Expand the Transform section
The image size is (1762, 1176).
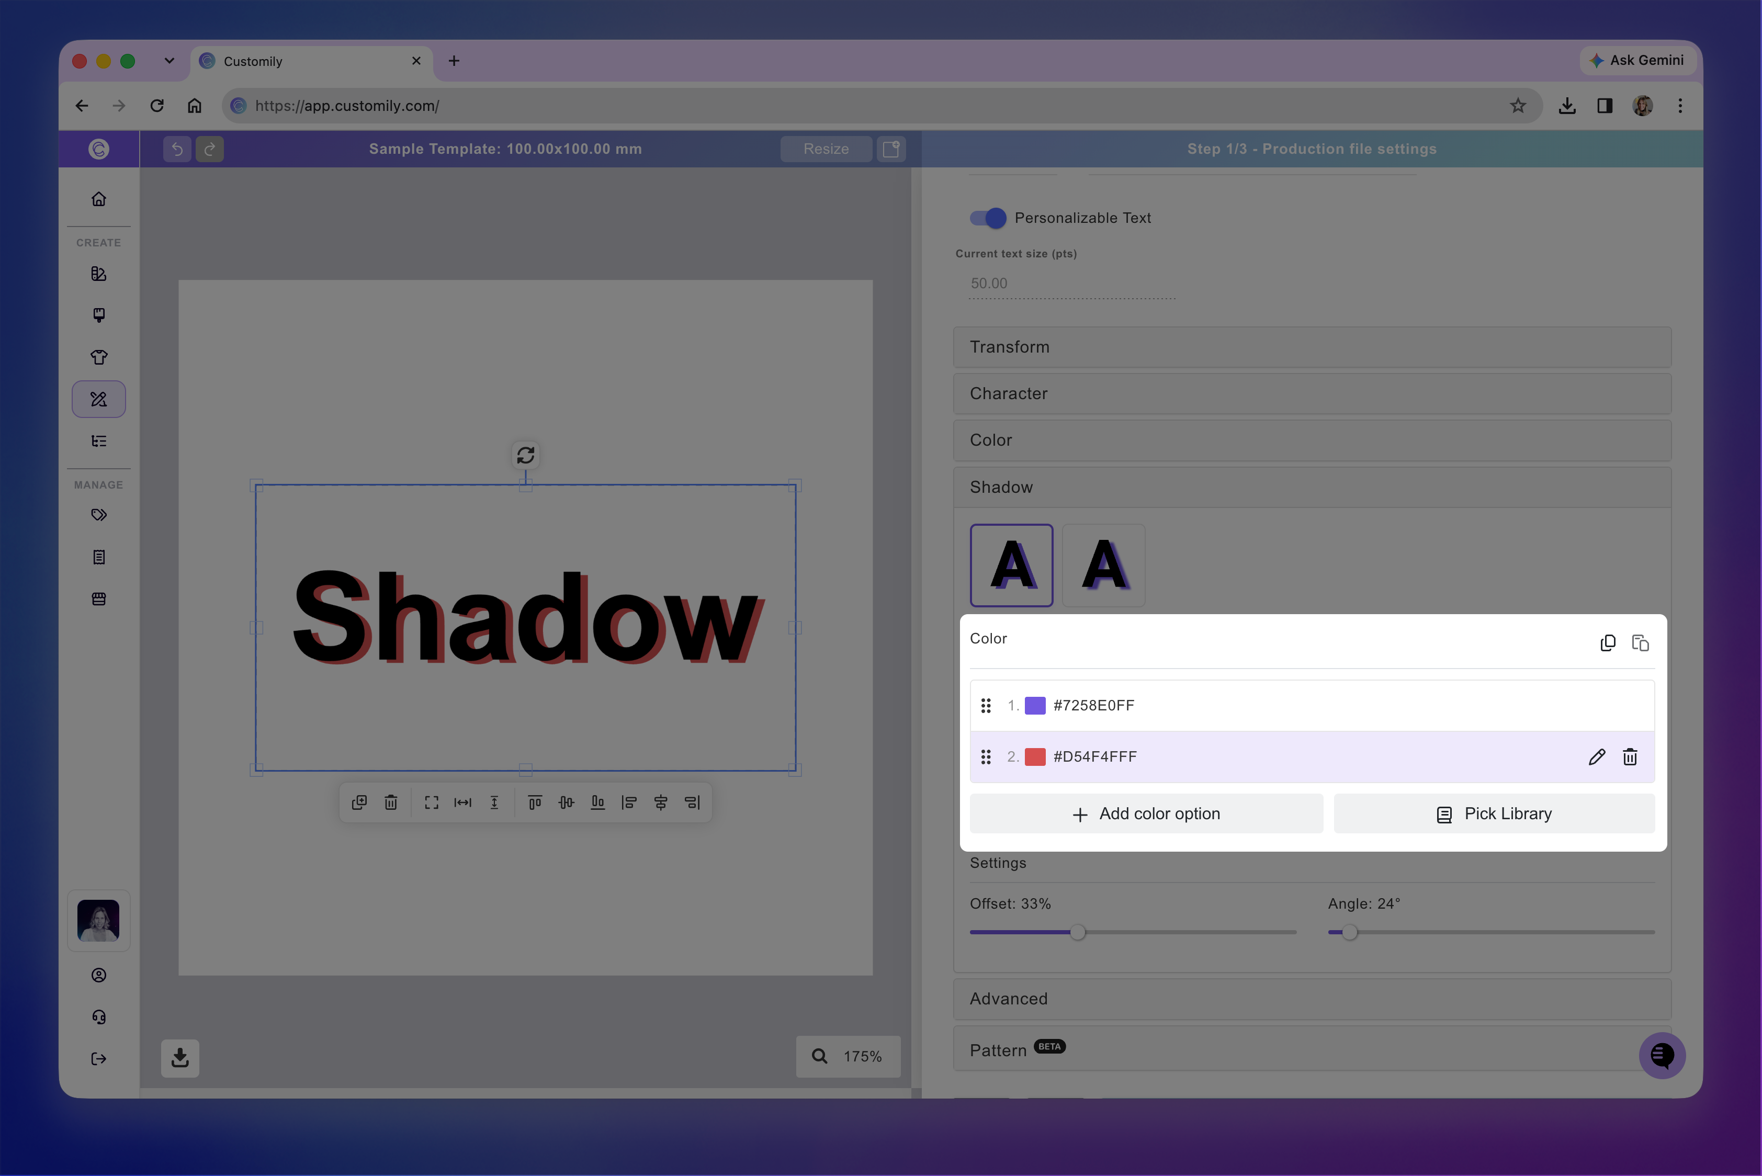pyautogui.click(x=1311, y=346)
